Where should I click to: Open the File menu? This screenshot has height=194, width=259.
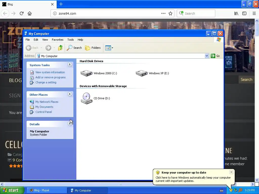coord(28,40)
